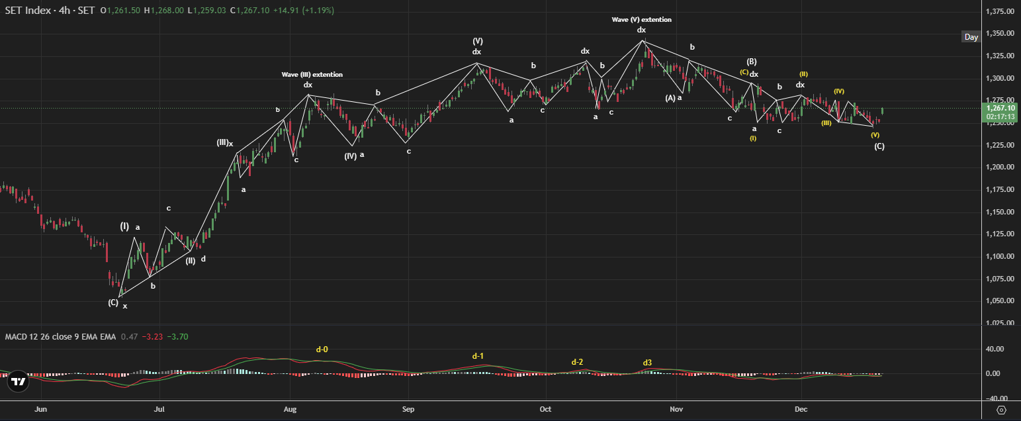Select the yellow d-2 MACD label
This screenshot has width=1021, height=421.
point(577,362)
